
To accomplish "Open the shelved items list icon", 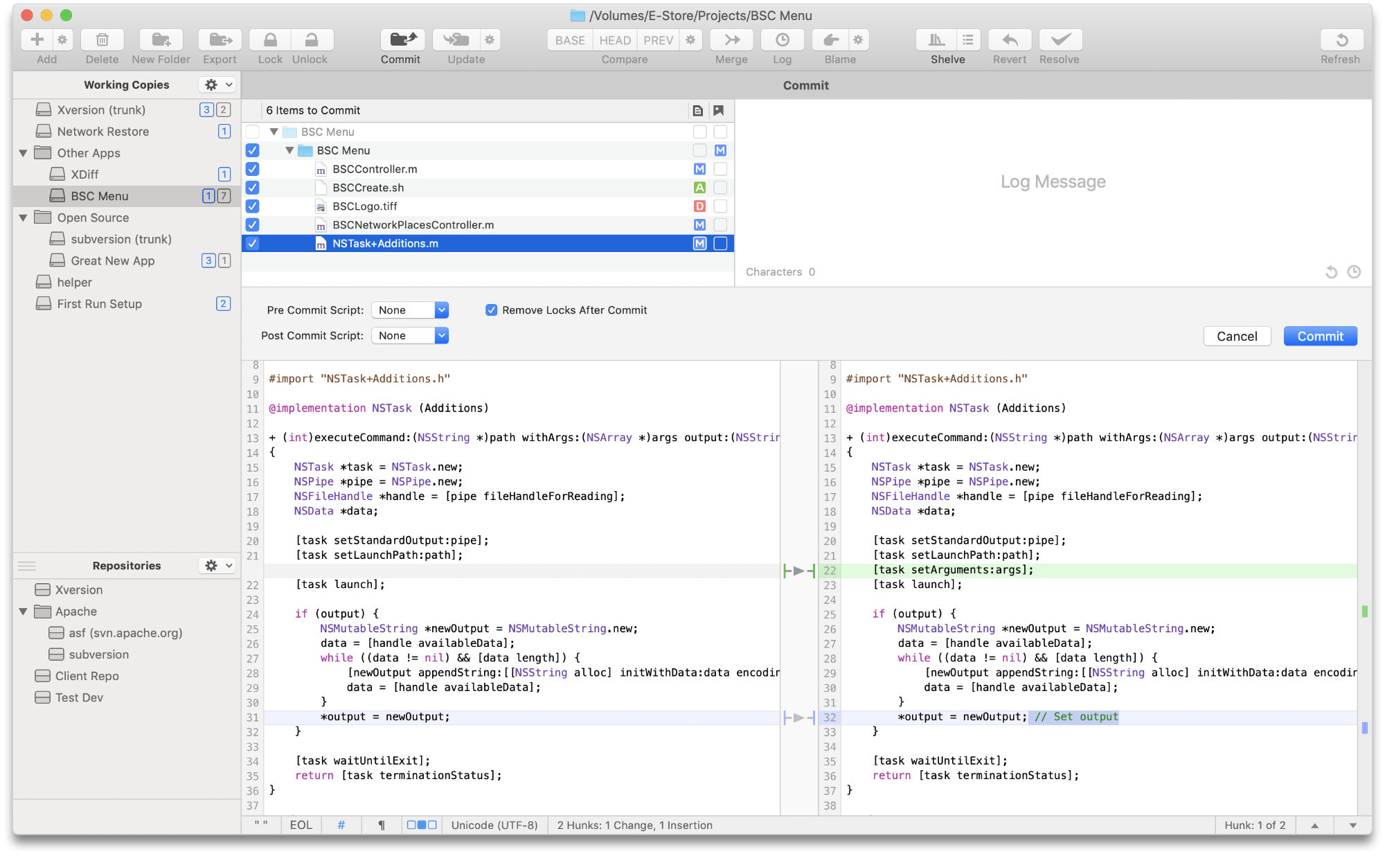I will pos(968,40).
